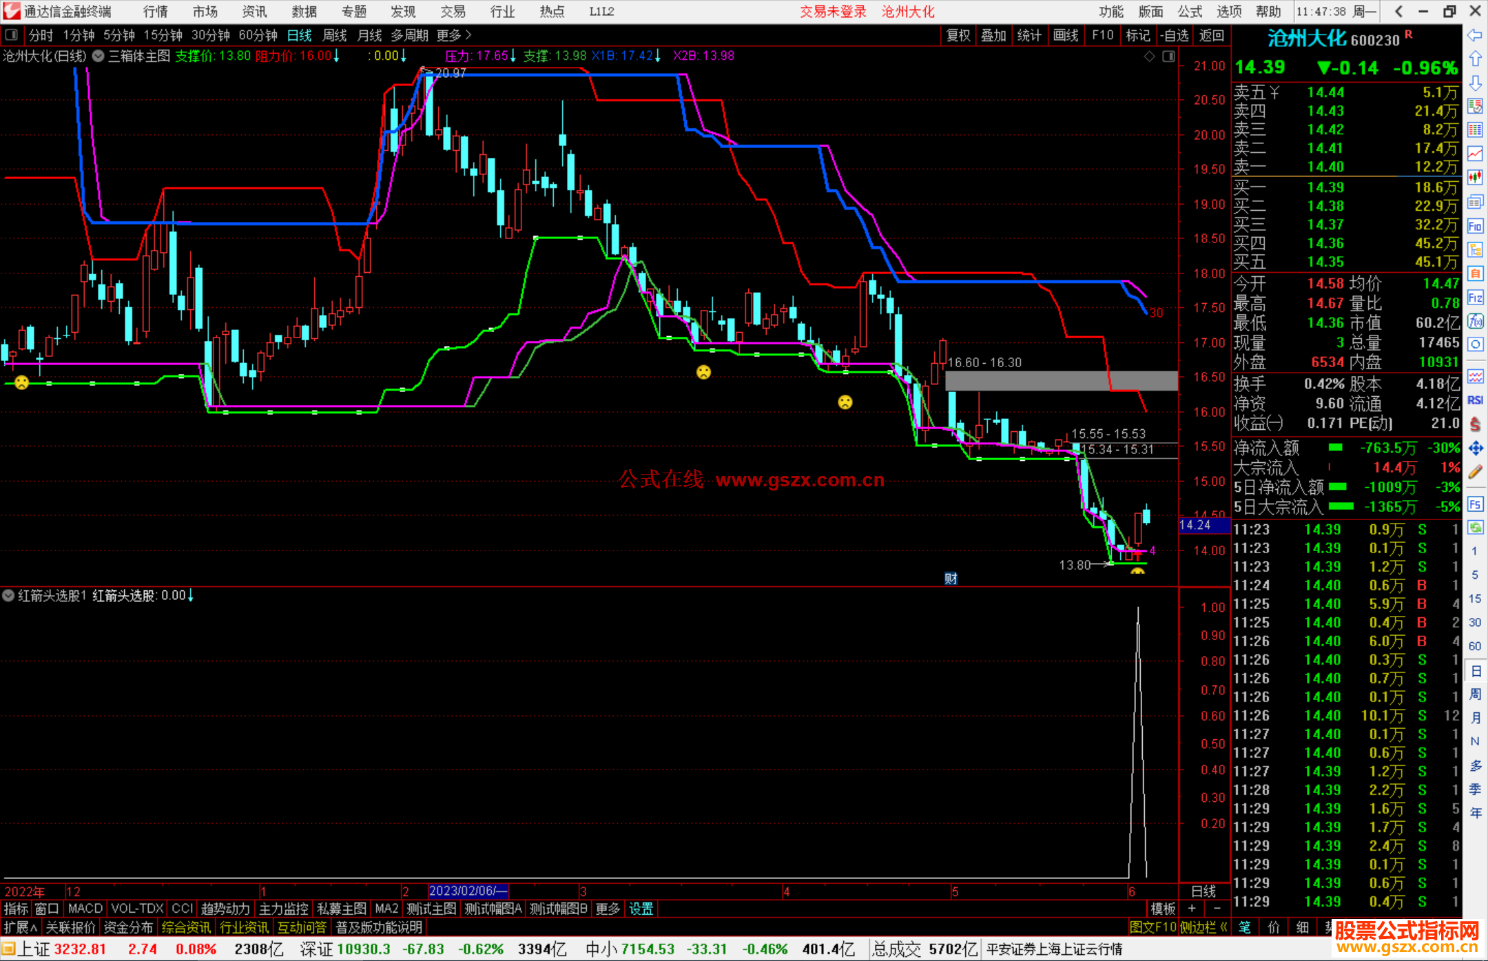The width and height of the screenshot is (1488, 961).
Task: Click the 复权 button
Action: point(958,35)
